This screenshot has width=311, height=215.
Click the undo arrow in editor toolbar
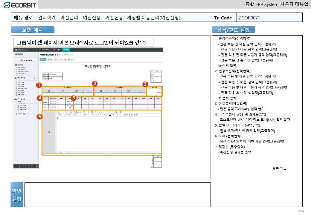62,112
